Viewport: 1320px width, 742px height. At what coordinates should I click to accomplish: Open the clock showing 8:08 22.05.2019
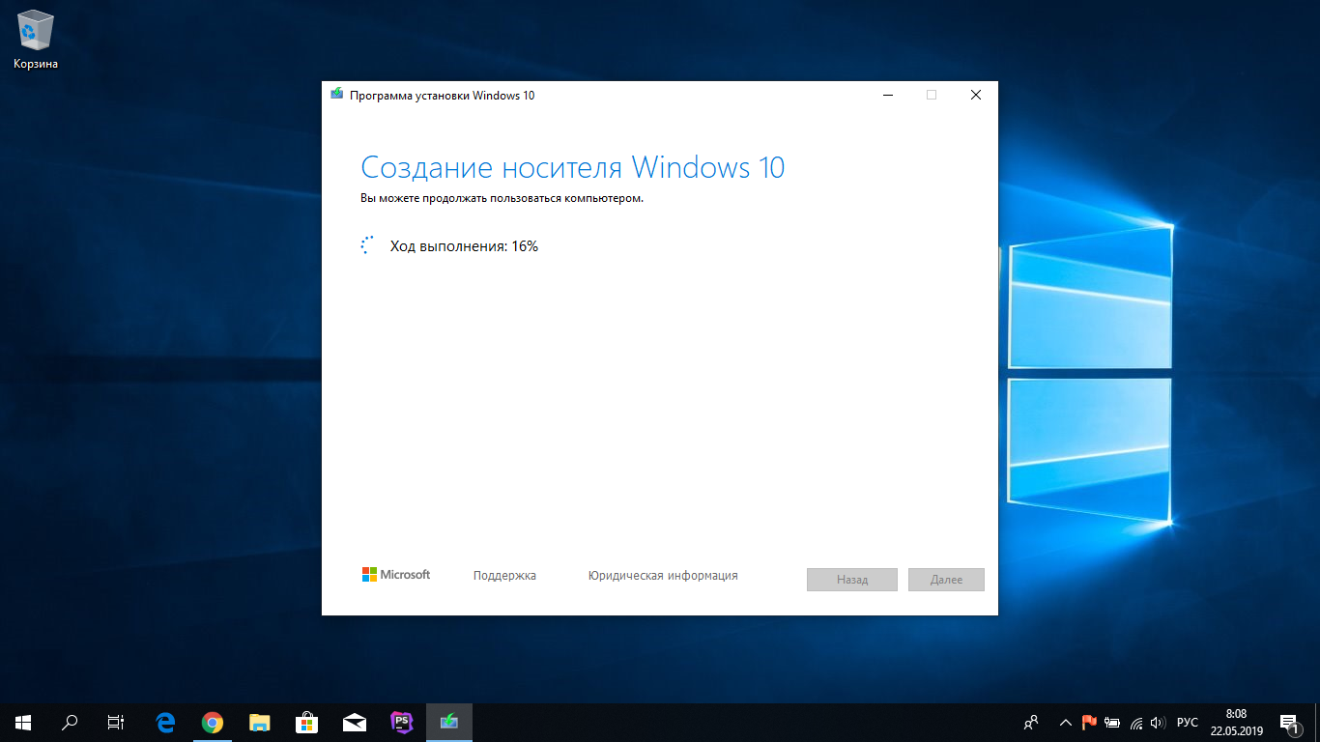[x=1236, y=723]
